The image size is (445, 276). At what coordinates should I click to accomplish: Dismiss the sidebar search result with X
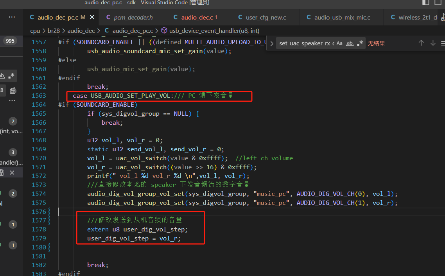[12, 172]
